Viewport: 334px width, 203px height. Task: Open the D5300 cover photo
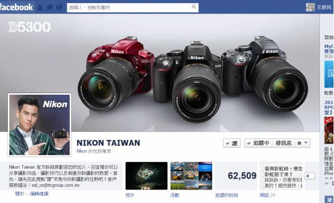coord(160,72)
